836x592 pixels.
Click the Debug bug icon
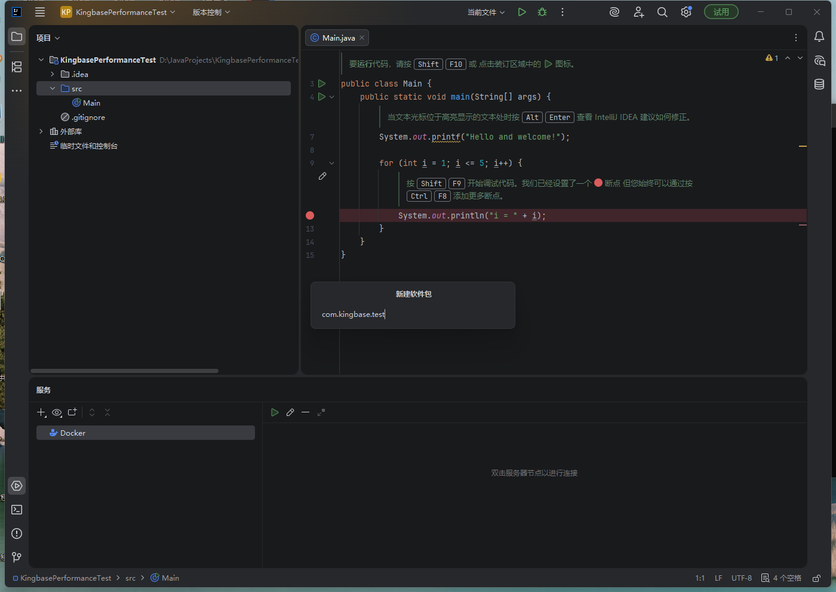tap(542, 12)
